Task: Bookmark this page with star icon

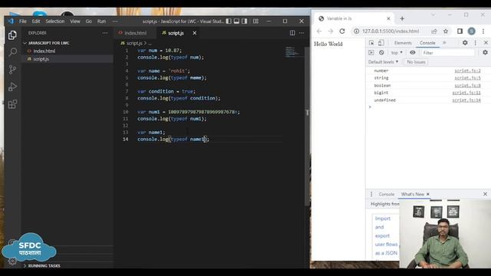Action: tap(446, 31)
